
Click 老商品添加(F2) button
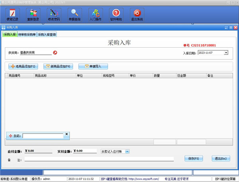pos(23,67)
